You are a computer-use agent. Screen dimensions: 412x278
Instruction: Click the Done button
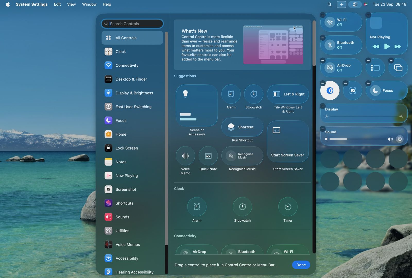(301, 265)
